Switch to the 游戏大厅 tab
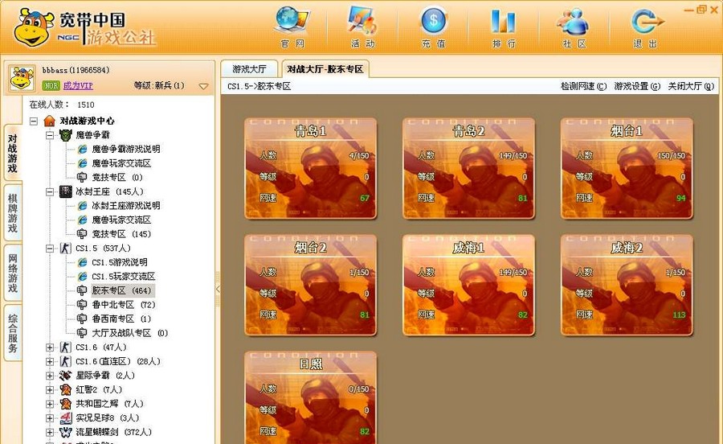This screenshot has height=444, width=723. coord(250,68)
